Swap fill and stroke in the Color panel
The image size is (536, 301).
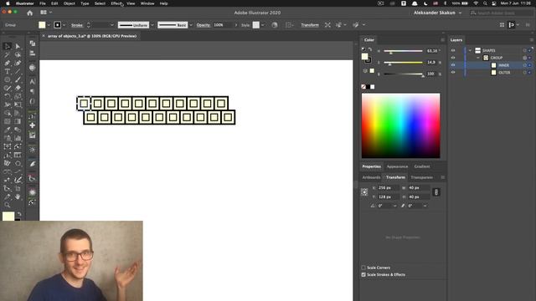click(370, 49)
